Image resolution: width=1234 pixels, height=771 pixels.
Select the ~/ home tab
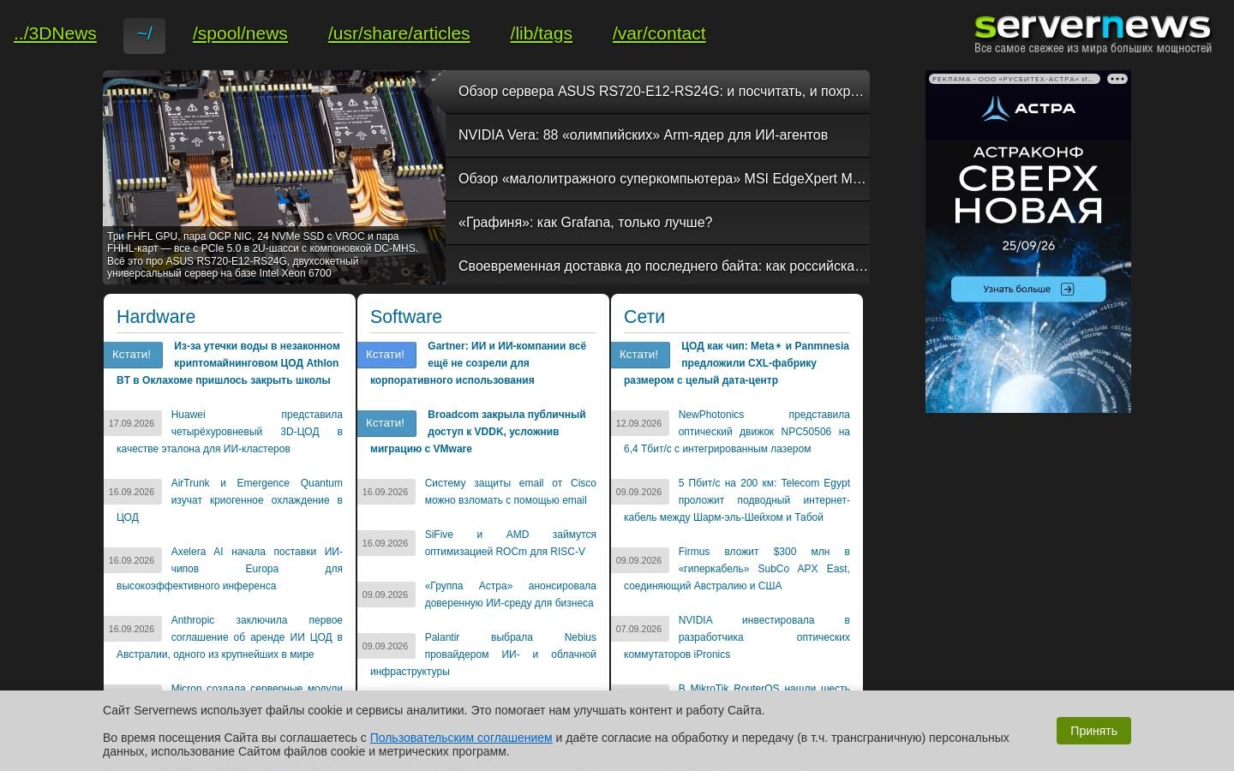(x=144, y=34)
